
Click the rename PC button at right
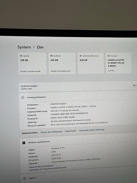pos(134,85)
